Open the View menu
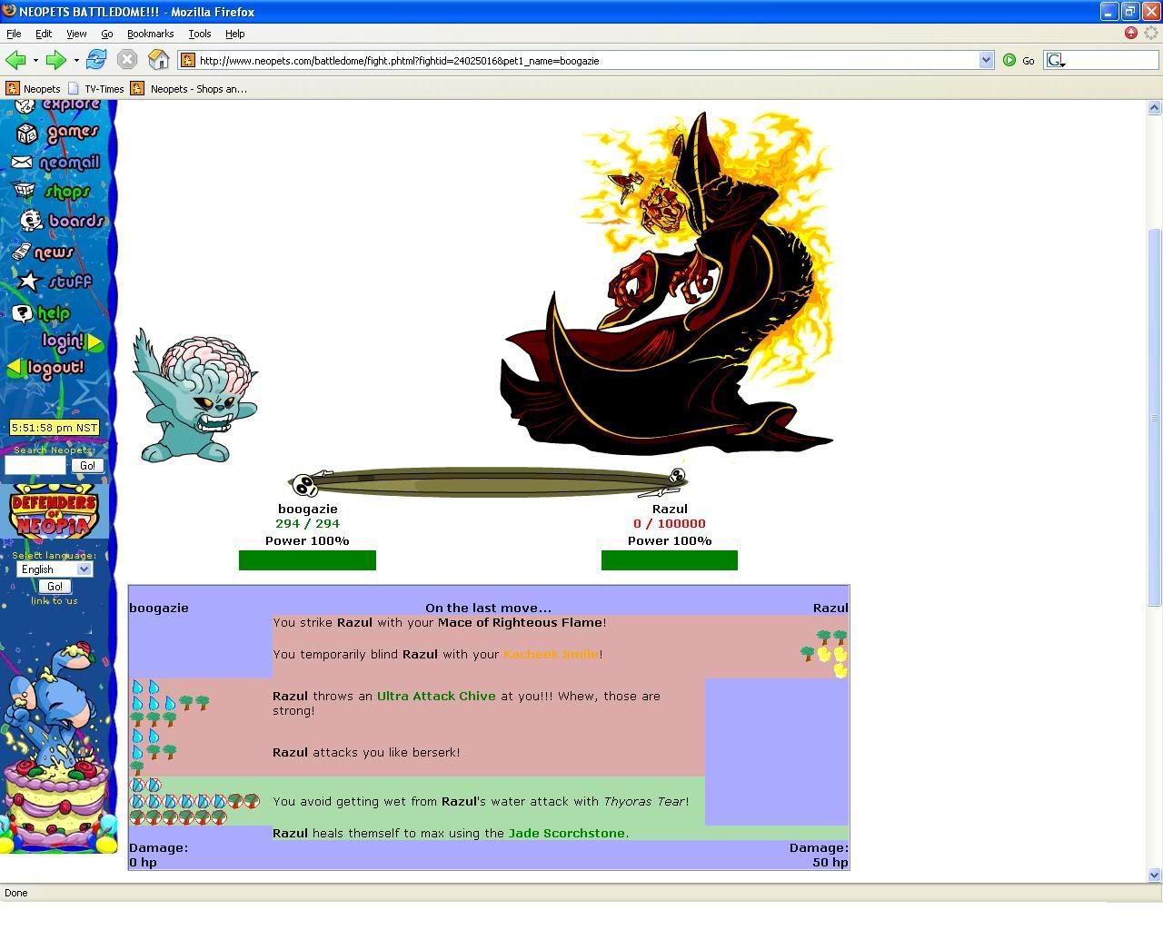Image resolution: width=1163 pixels, height=930 pixels. tap(76, 34)
